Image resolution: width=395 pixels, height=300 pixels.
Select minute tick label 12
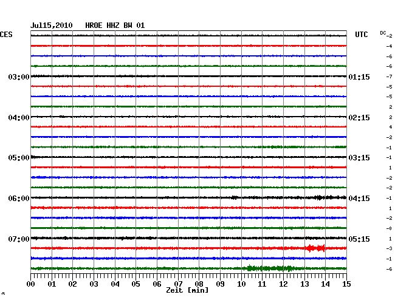283,284
